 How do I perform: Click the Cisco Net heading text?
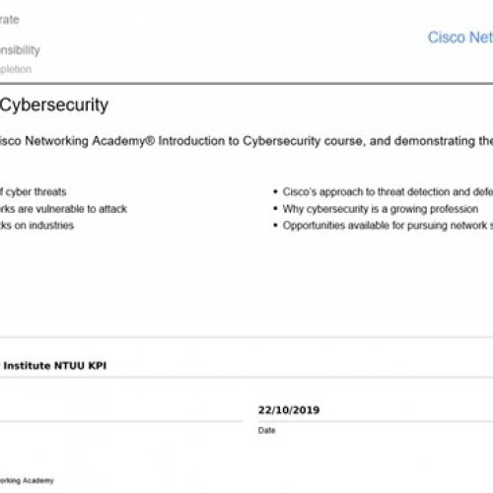460,37
